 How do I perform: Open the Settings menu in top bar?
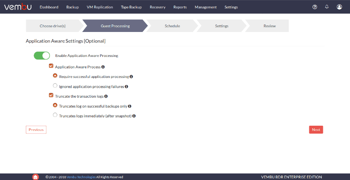click(x=231, y=7)
